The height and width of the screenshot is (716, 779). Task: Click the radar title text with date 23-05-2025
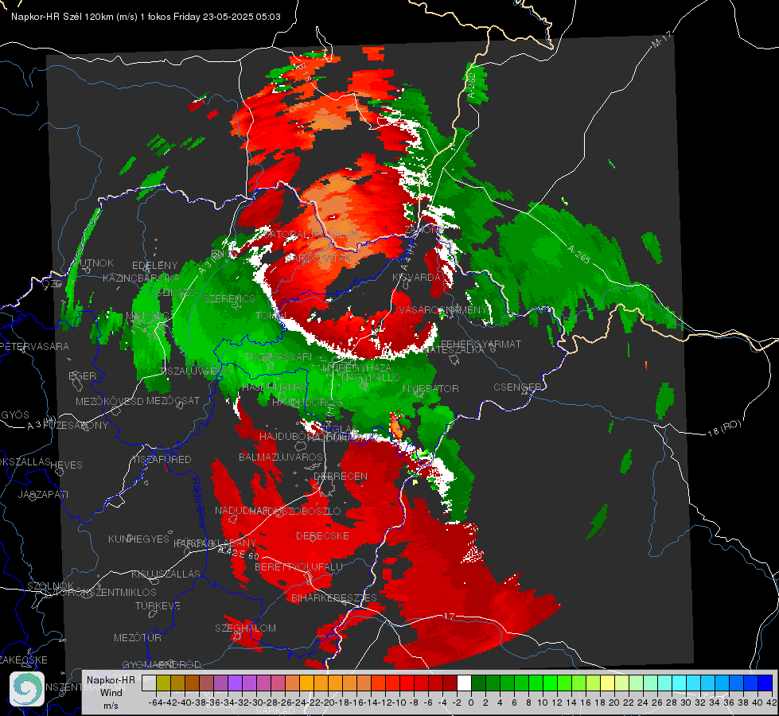point(146,17)
